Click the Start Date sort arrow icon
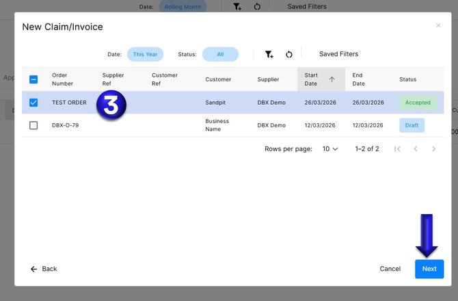 click(332, 79)
